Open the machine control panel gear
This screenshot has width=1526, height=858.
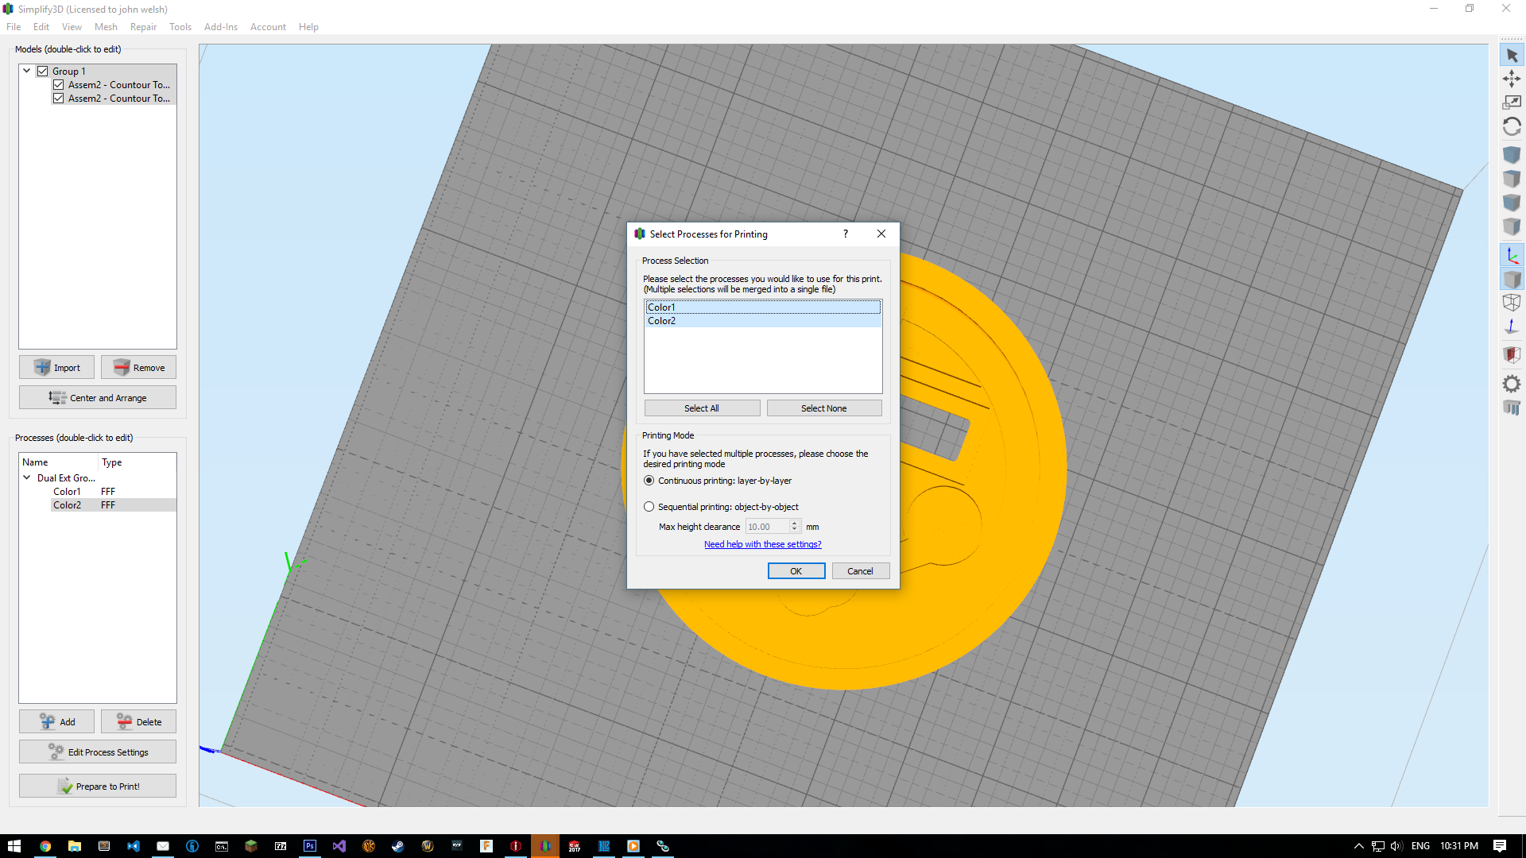1512,384
